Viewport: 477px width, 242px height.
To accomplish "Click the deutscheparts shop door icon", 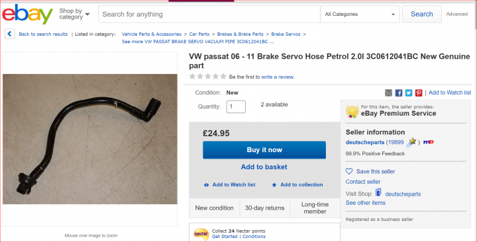I will point(378,192).
